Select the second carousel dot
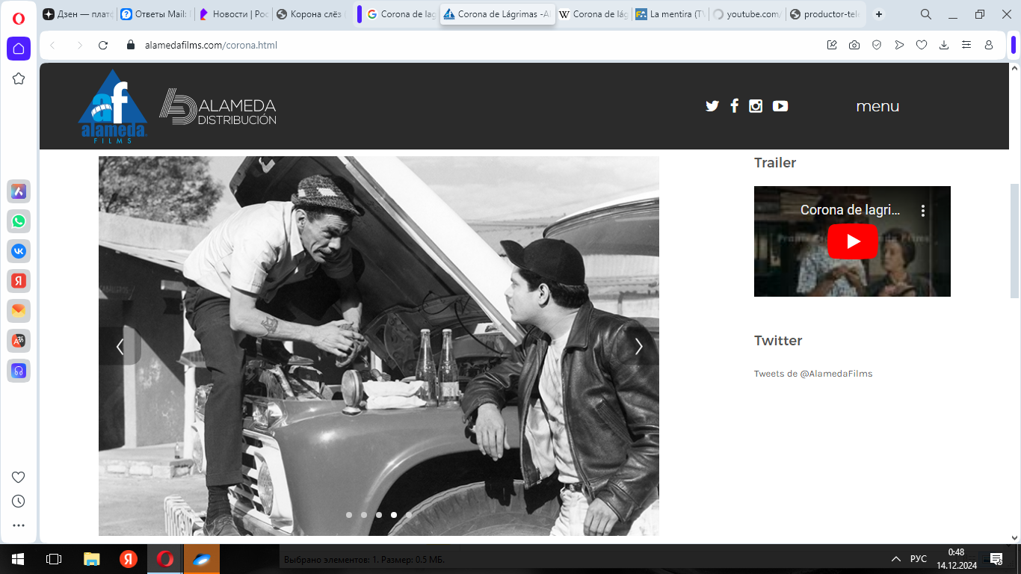1021x574 pixels. point(364,515)
